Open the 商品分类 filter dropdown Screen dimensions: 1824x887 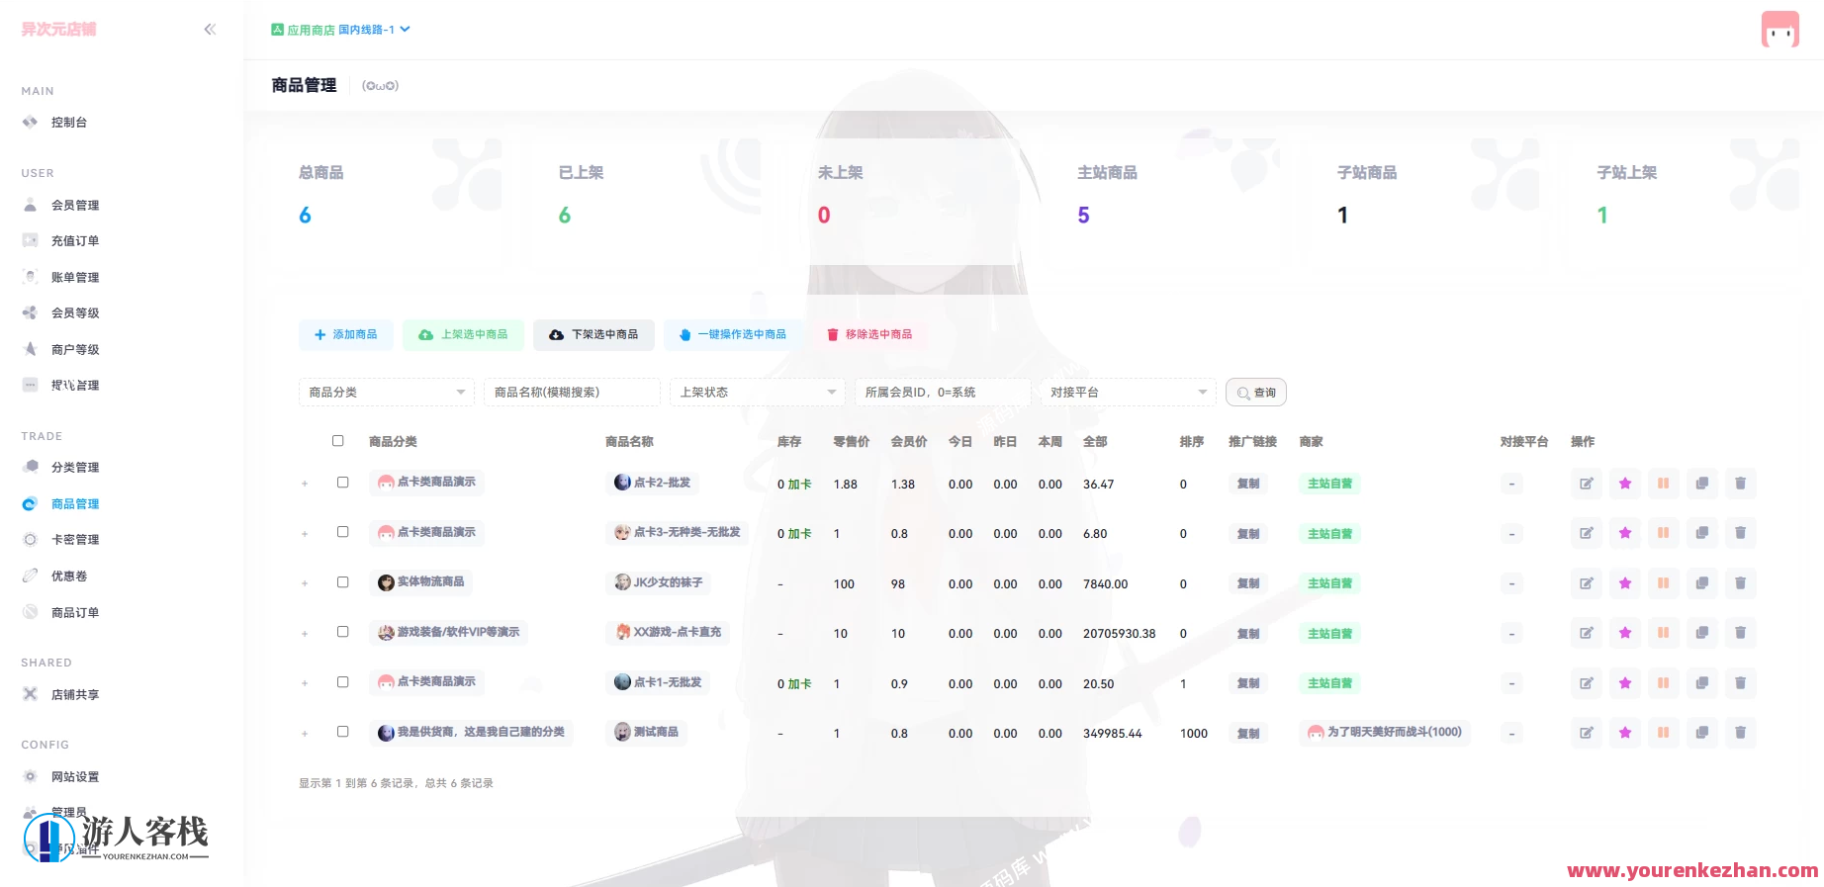pyautogui.click(x=387, y=393)
